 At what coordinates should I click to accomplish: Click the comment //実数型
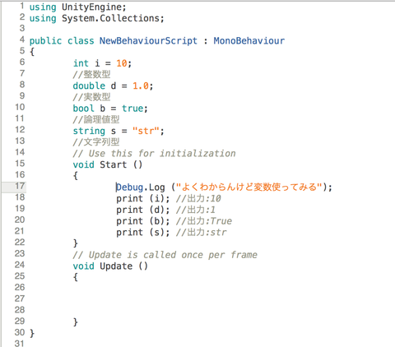tap(91, 97)
